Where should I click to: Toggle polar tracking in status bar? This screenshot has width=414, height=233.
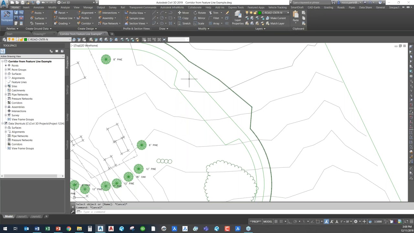(295, 222)
